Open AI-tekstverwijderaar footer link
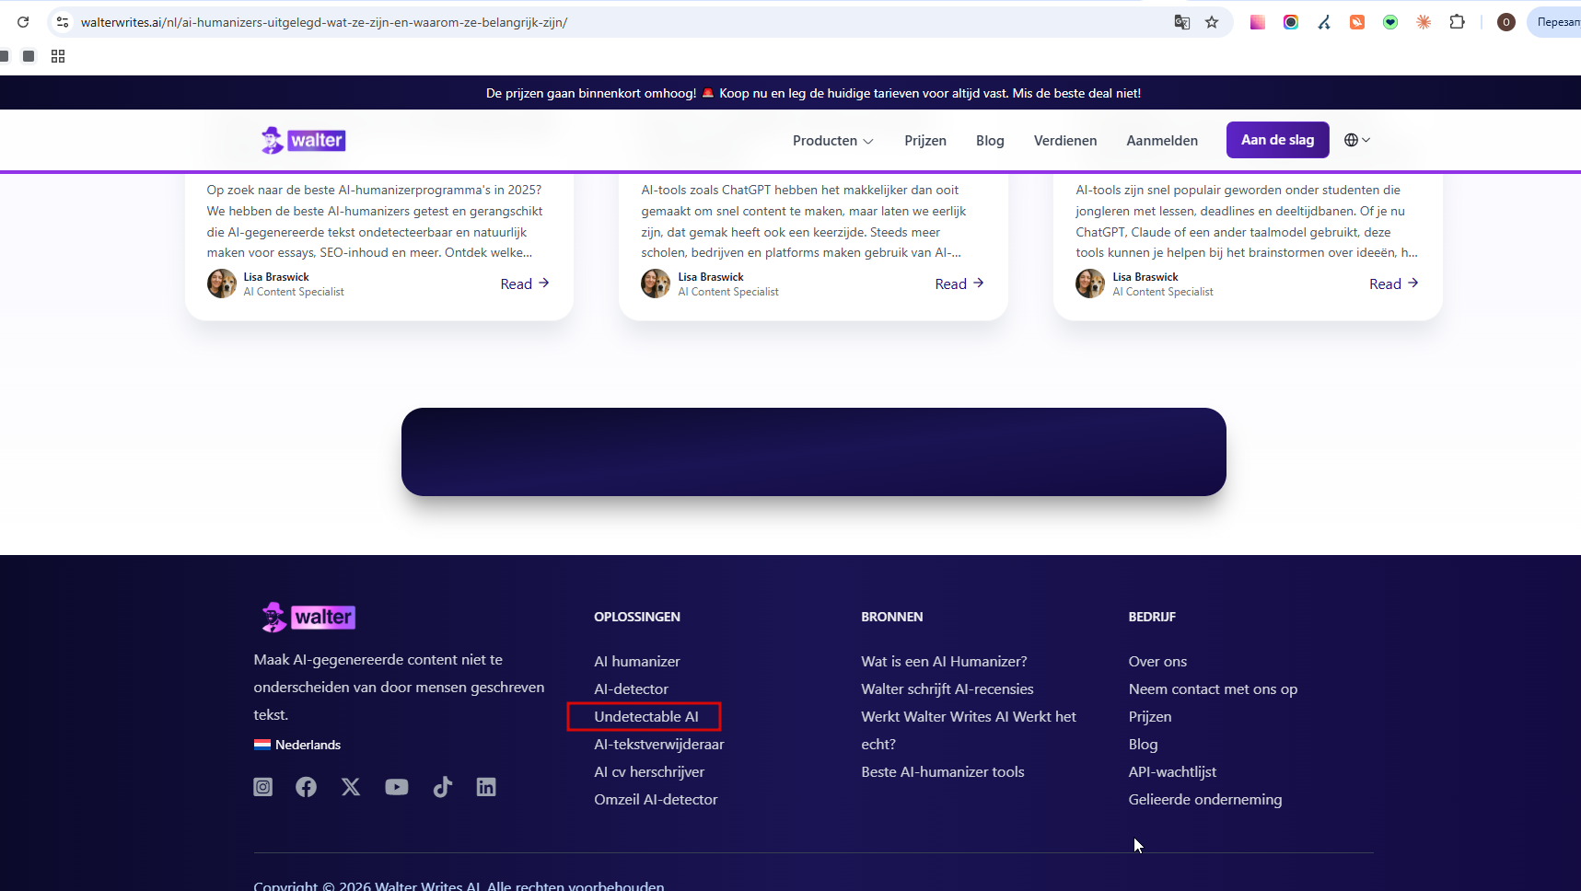 pos(659,744)
